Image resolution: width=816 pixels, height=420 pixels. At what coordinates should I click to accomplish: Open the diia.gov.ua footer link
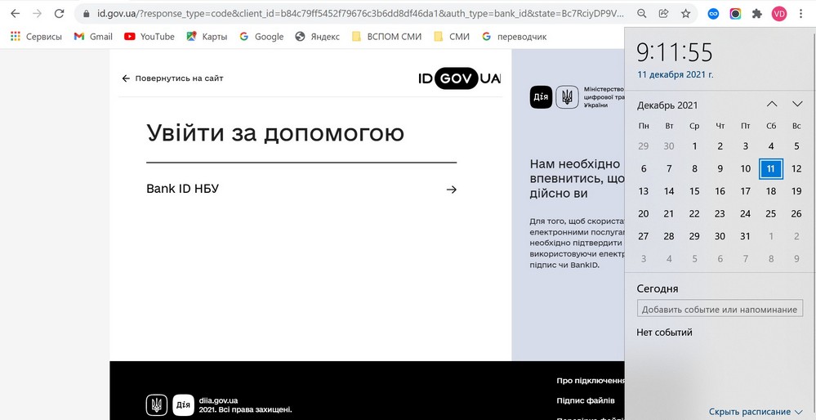click(219, 400)
